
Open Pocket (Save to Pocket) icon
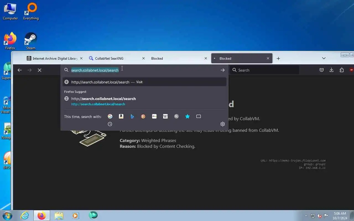pos(322,70)
